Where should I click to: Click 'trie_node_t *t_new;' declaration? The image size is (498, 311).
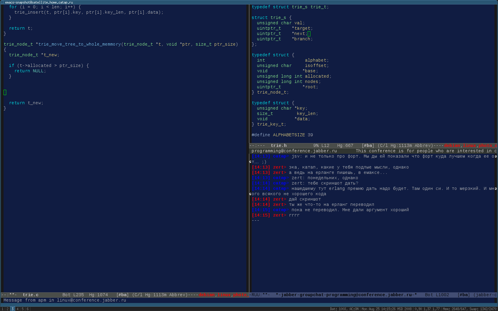[x=34, y=55]
